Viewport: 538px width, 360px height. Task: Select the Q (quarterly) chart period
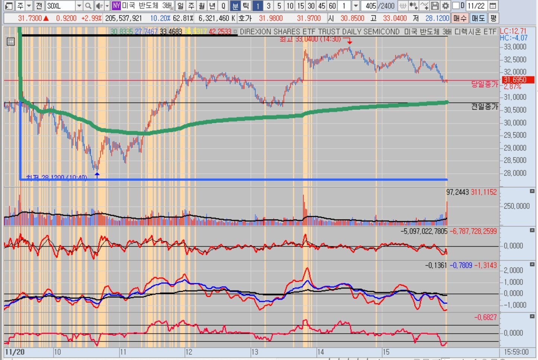(x=224, y=6)
